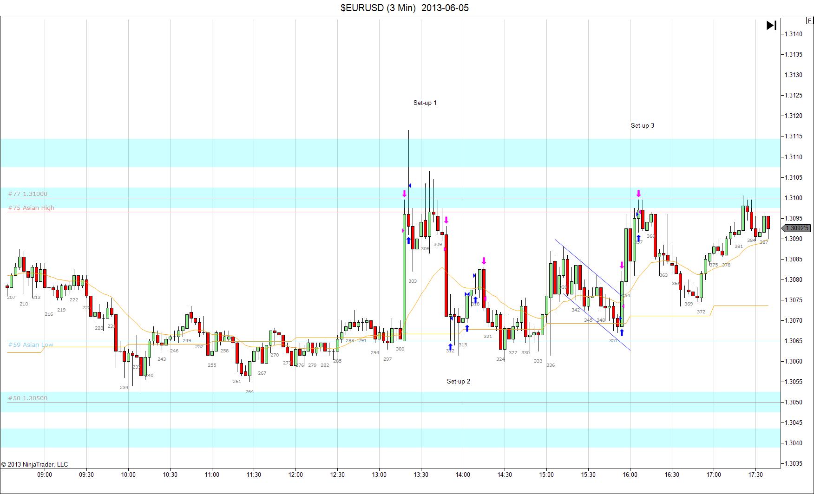Click the magenta down arrow above bar 357
Viewport: 814px width, 494px height.
pos(638,194)
